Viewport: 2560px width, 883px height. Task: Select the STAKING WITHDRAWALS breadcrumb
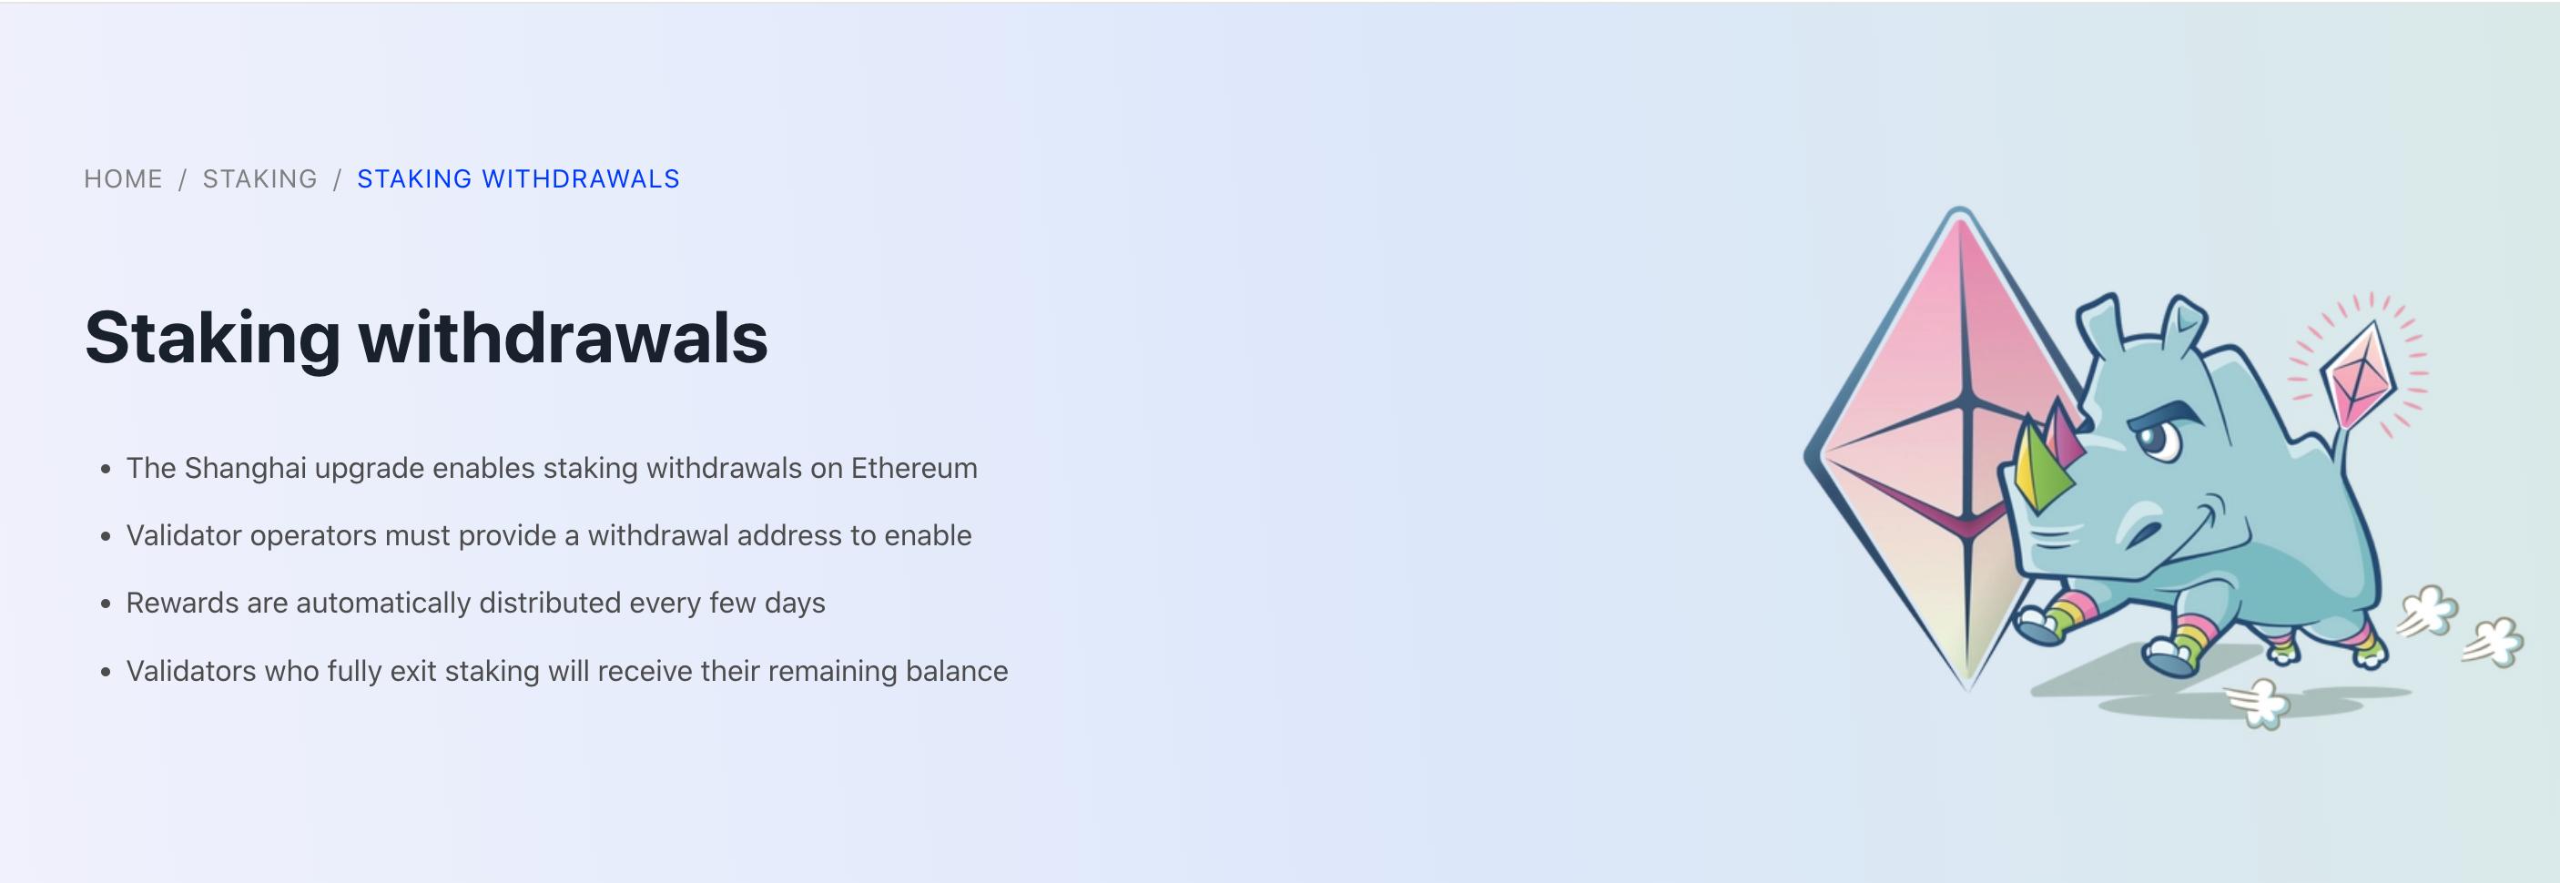point(518,178)
